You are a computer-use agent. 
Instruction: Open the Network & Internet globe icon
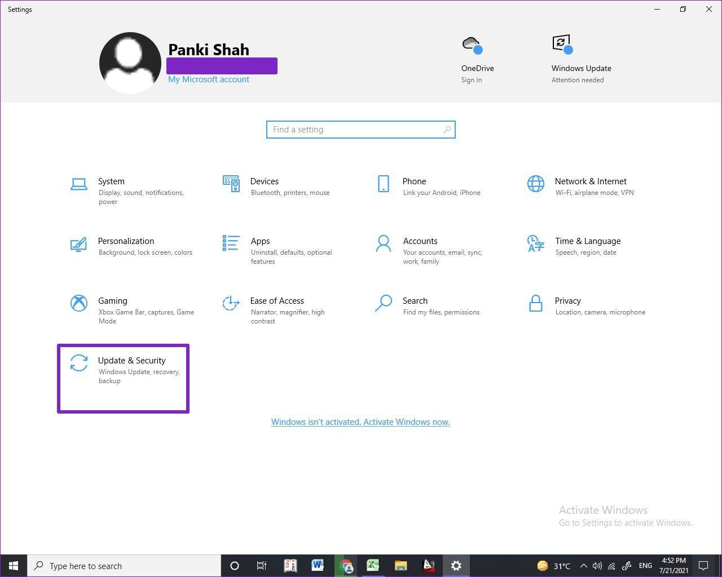pyautogui.click(x=535, y=184)
